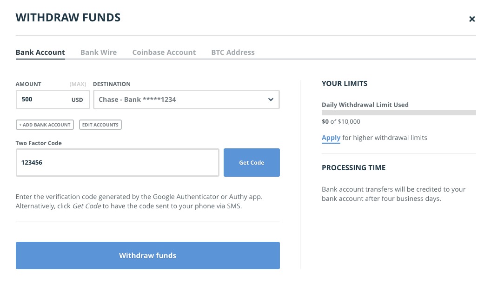The image size is (491, 286).
Task: Submit using the Withdraw funds button
Action: [x=147, y=255]
